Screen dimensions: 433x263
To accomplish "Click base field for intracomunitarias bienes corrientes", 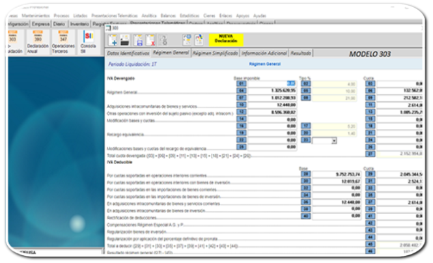I will coord(337,202).
